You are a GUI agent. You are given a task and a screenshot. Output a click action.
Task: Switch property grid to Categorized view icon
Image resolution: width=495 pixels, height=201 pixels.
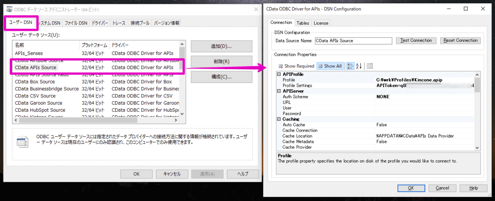pos(349,66)
